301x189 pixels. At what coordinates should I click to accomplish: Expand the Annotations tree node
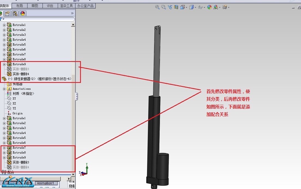pyautogui.click(x=4, y=89)
